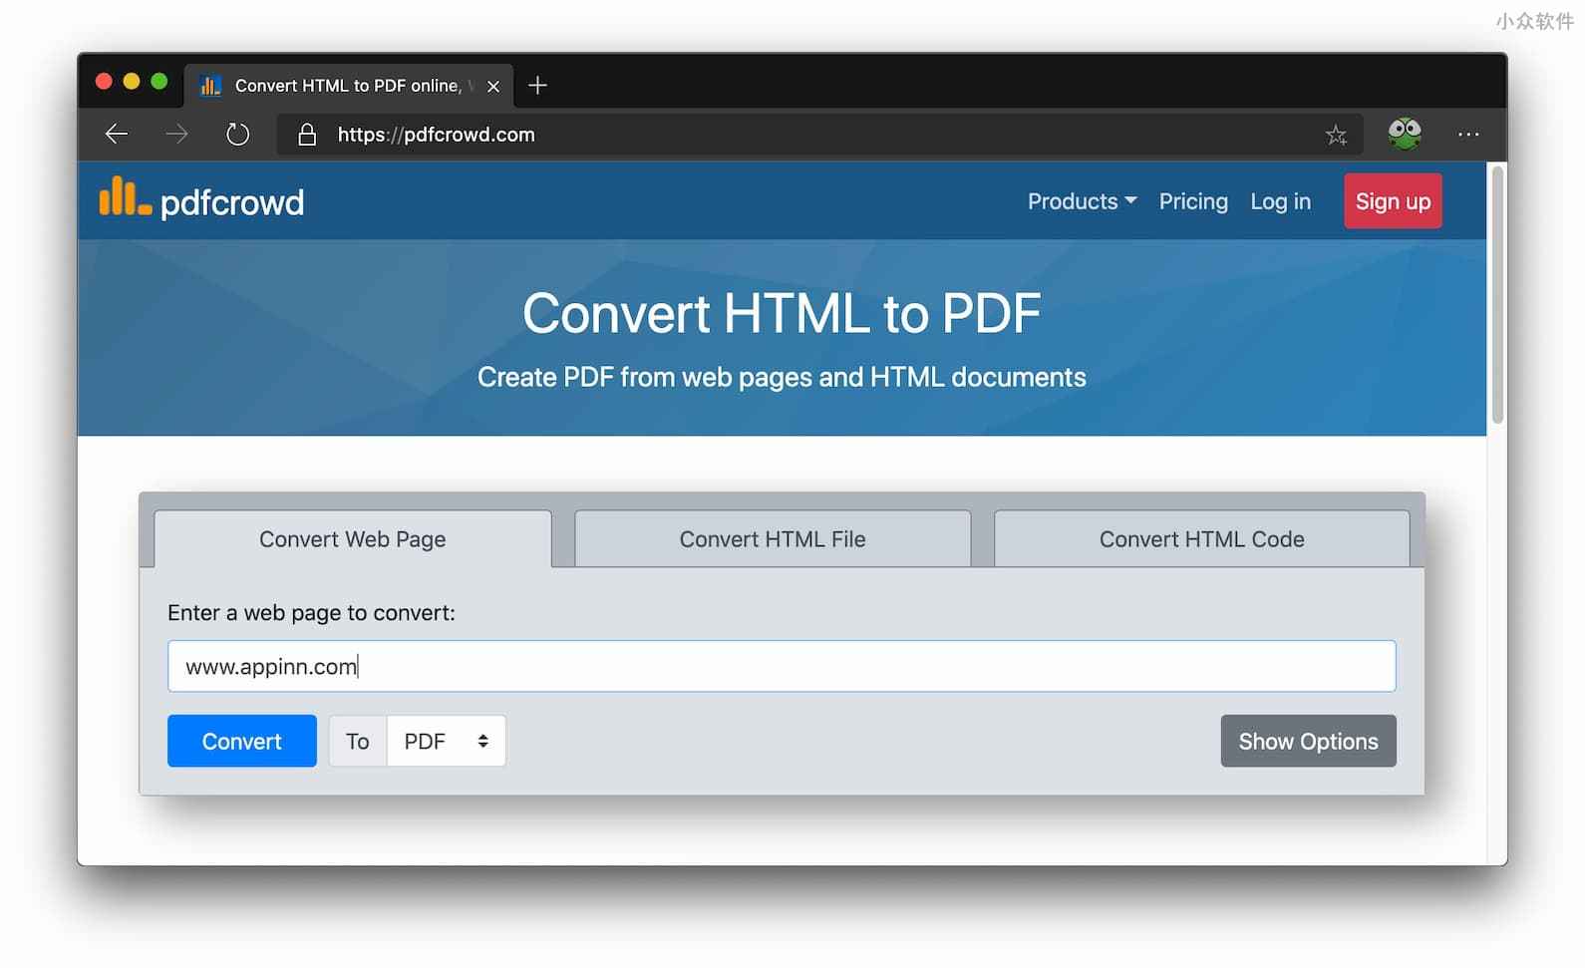
Task: Open the PDF output format dropdown
Action: pyautogui.click(x=447, y=741)
